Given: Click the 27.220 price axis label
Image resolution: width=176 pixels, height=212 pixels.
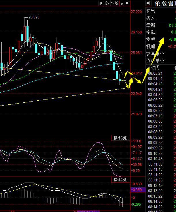Looking at the screenshot, I should point(136,12).
